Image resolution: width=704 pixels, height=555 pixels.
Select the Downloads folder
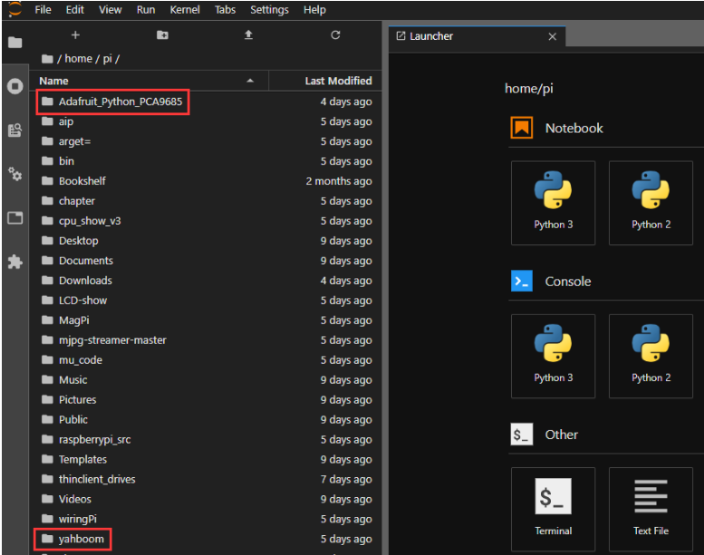coord(206,281)
